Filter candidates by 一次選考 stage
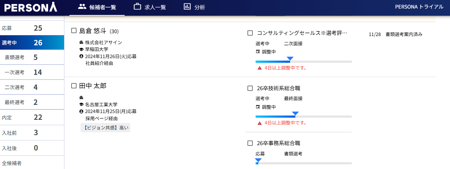This screenshot has height=169, width=450. 32,72
